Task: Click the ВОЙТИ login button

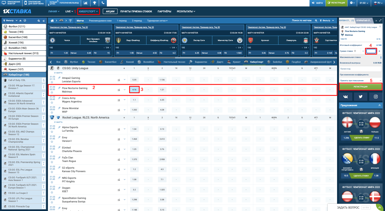Action: (317, 3)
